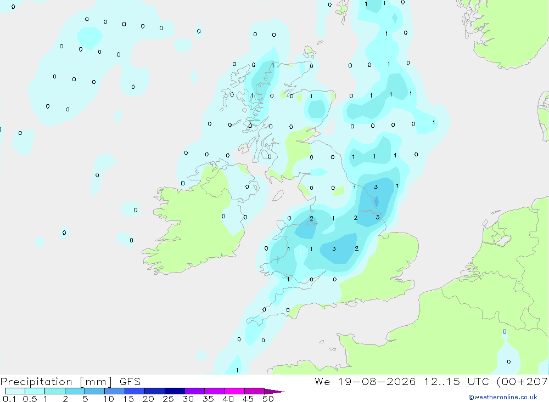This screenshot has height=402, width=549.
Task: Pick the 15–20 mm blue legend swatch
Action: pyautogui.click(x=135, y=391)
